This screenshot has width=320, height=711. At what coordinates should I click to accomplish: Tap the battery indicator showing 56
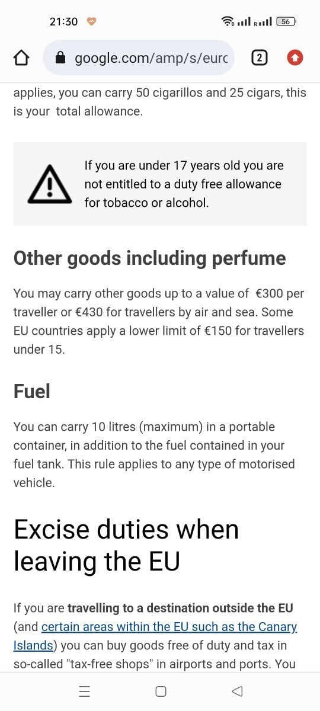click(286, 21)
